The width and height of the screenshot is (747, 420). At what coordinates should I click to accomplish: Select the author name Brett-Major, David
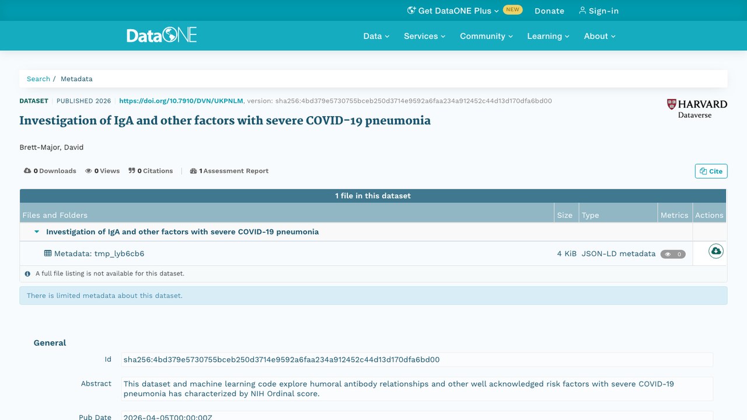(x=51, y=148)
